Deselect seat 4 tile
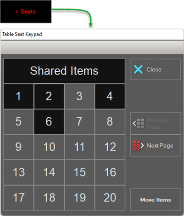Viewport: 184px width, 216px height. 110,96
